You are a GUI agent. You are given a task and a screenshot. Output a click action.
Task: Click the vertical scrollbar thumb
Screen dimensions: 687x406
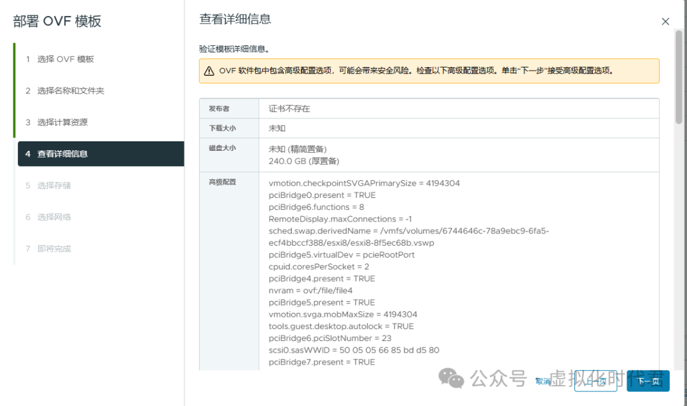679,77
